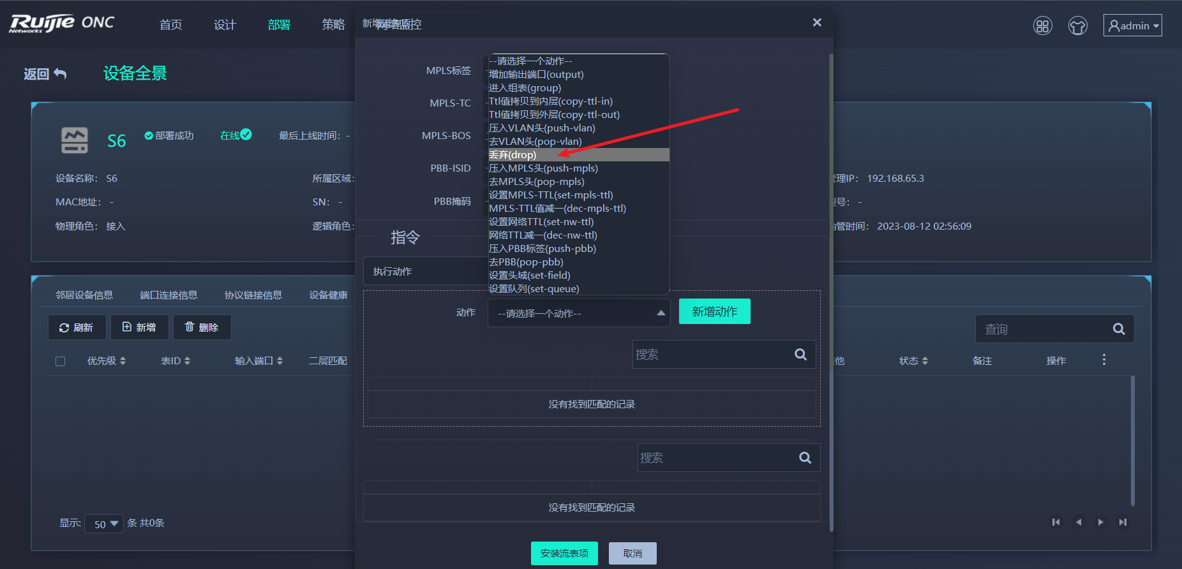Click the refresh icon on 刷新 button
Image resolution: width=1182 pixels, height=569 pixels.
point(64,327)
